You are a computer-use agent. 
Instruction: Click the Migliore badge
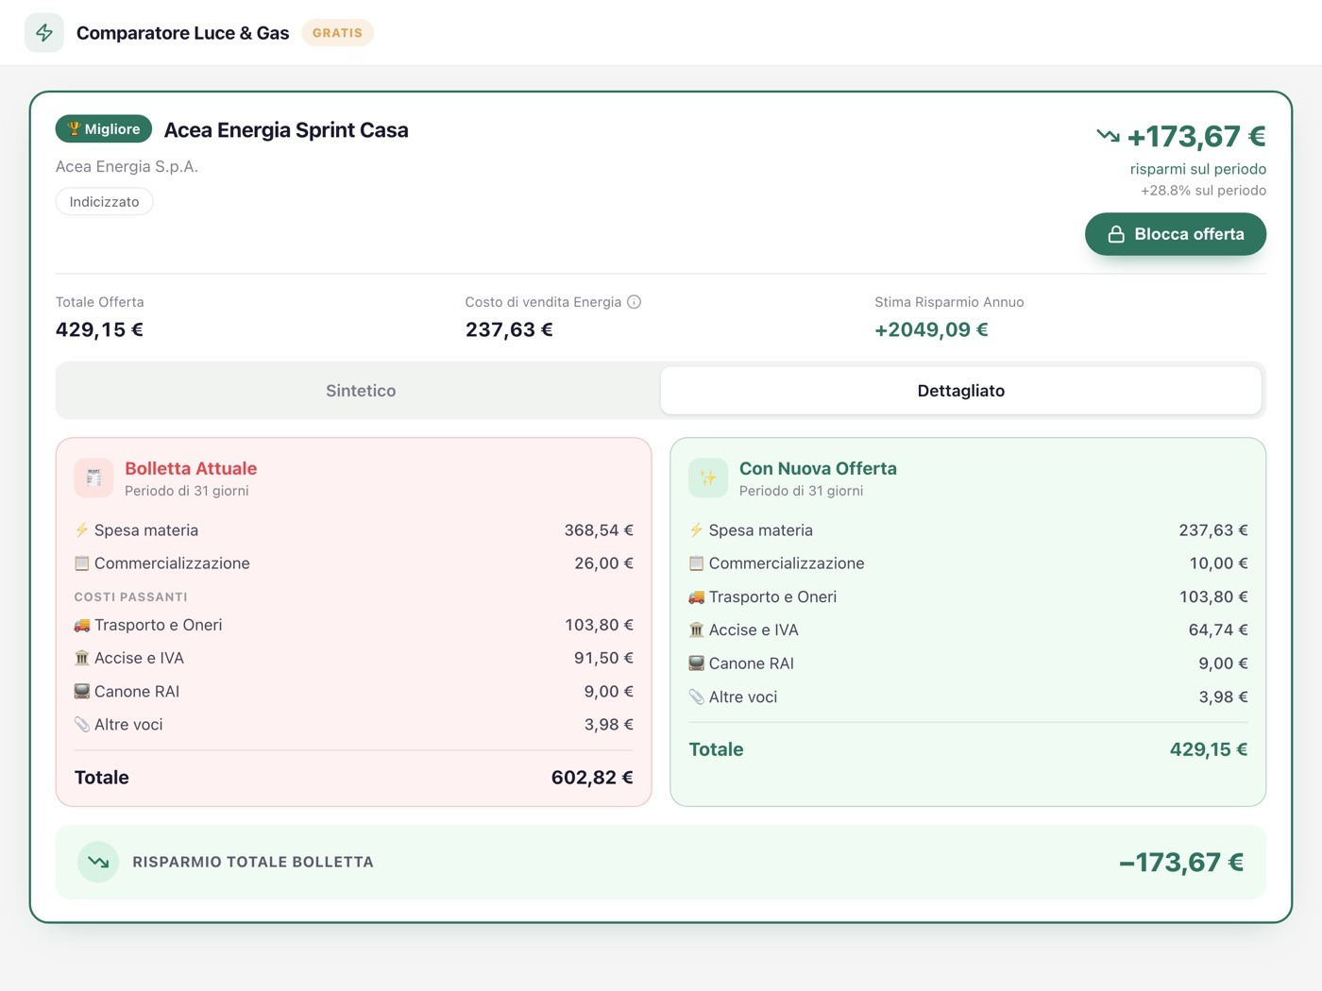click(104, 129)
